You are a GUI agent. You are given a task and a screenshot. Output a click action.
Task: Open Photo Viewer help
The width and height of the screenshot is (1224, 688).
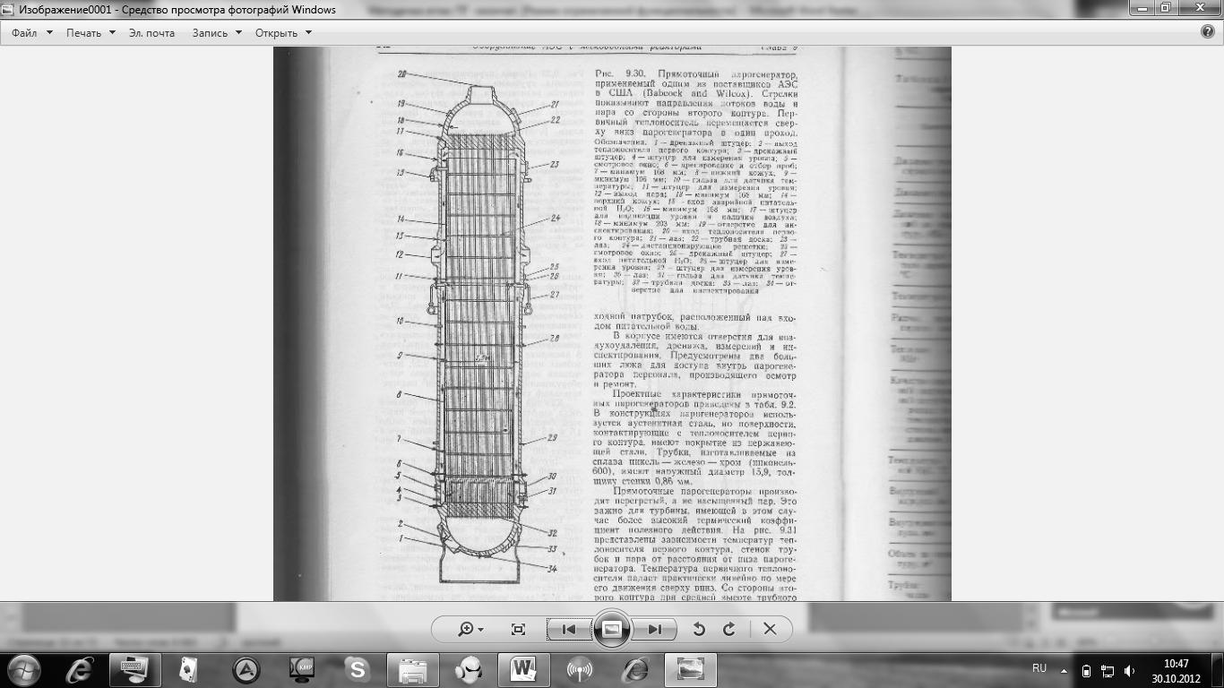tap(1208, 31)
